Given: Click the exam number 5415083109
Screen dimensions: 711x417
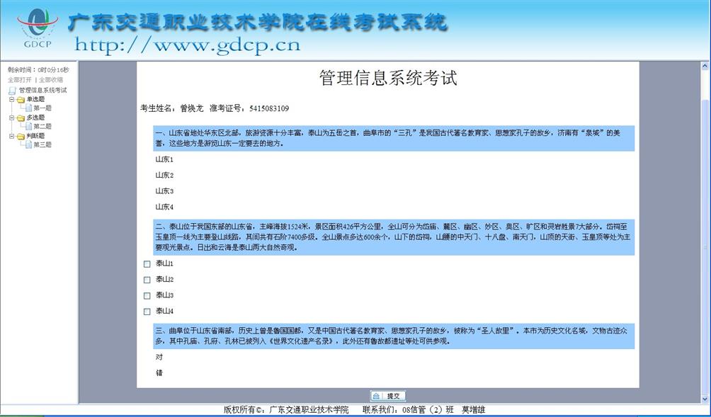Looking at the screenshot, I should tap(269, 108).
